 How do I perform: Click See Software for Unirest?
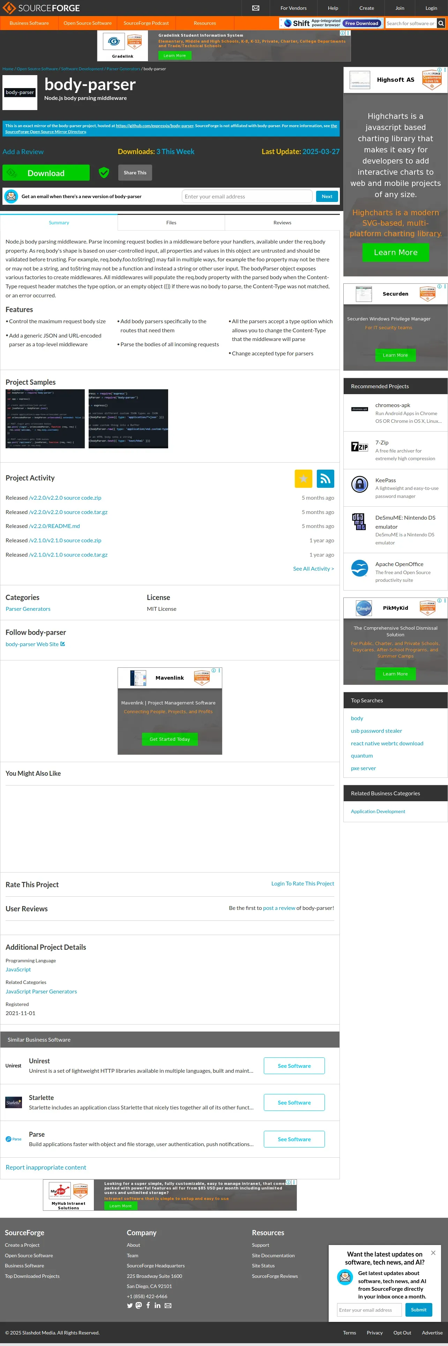294,1066
